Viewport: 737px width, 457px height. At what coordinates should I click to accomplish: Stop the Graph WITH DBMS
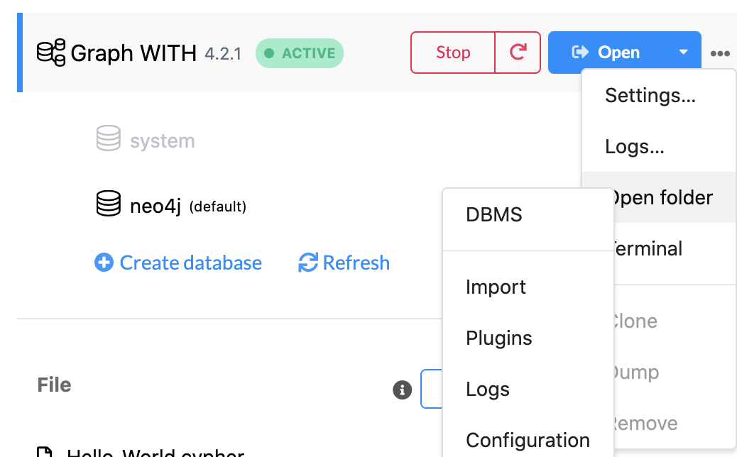point(452,52)
